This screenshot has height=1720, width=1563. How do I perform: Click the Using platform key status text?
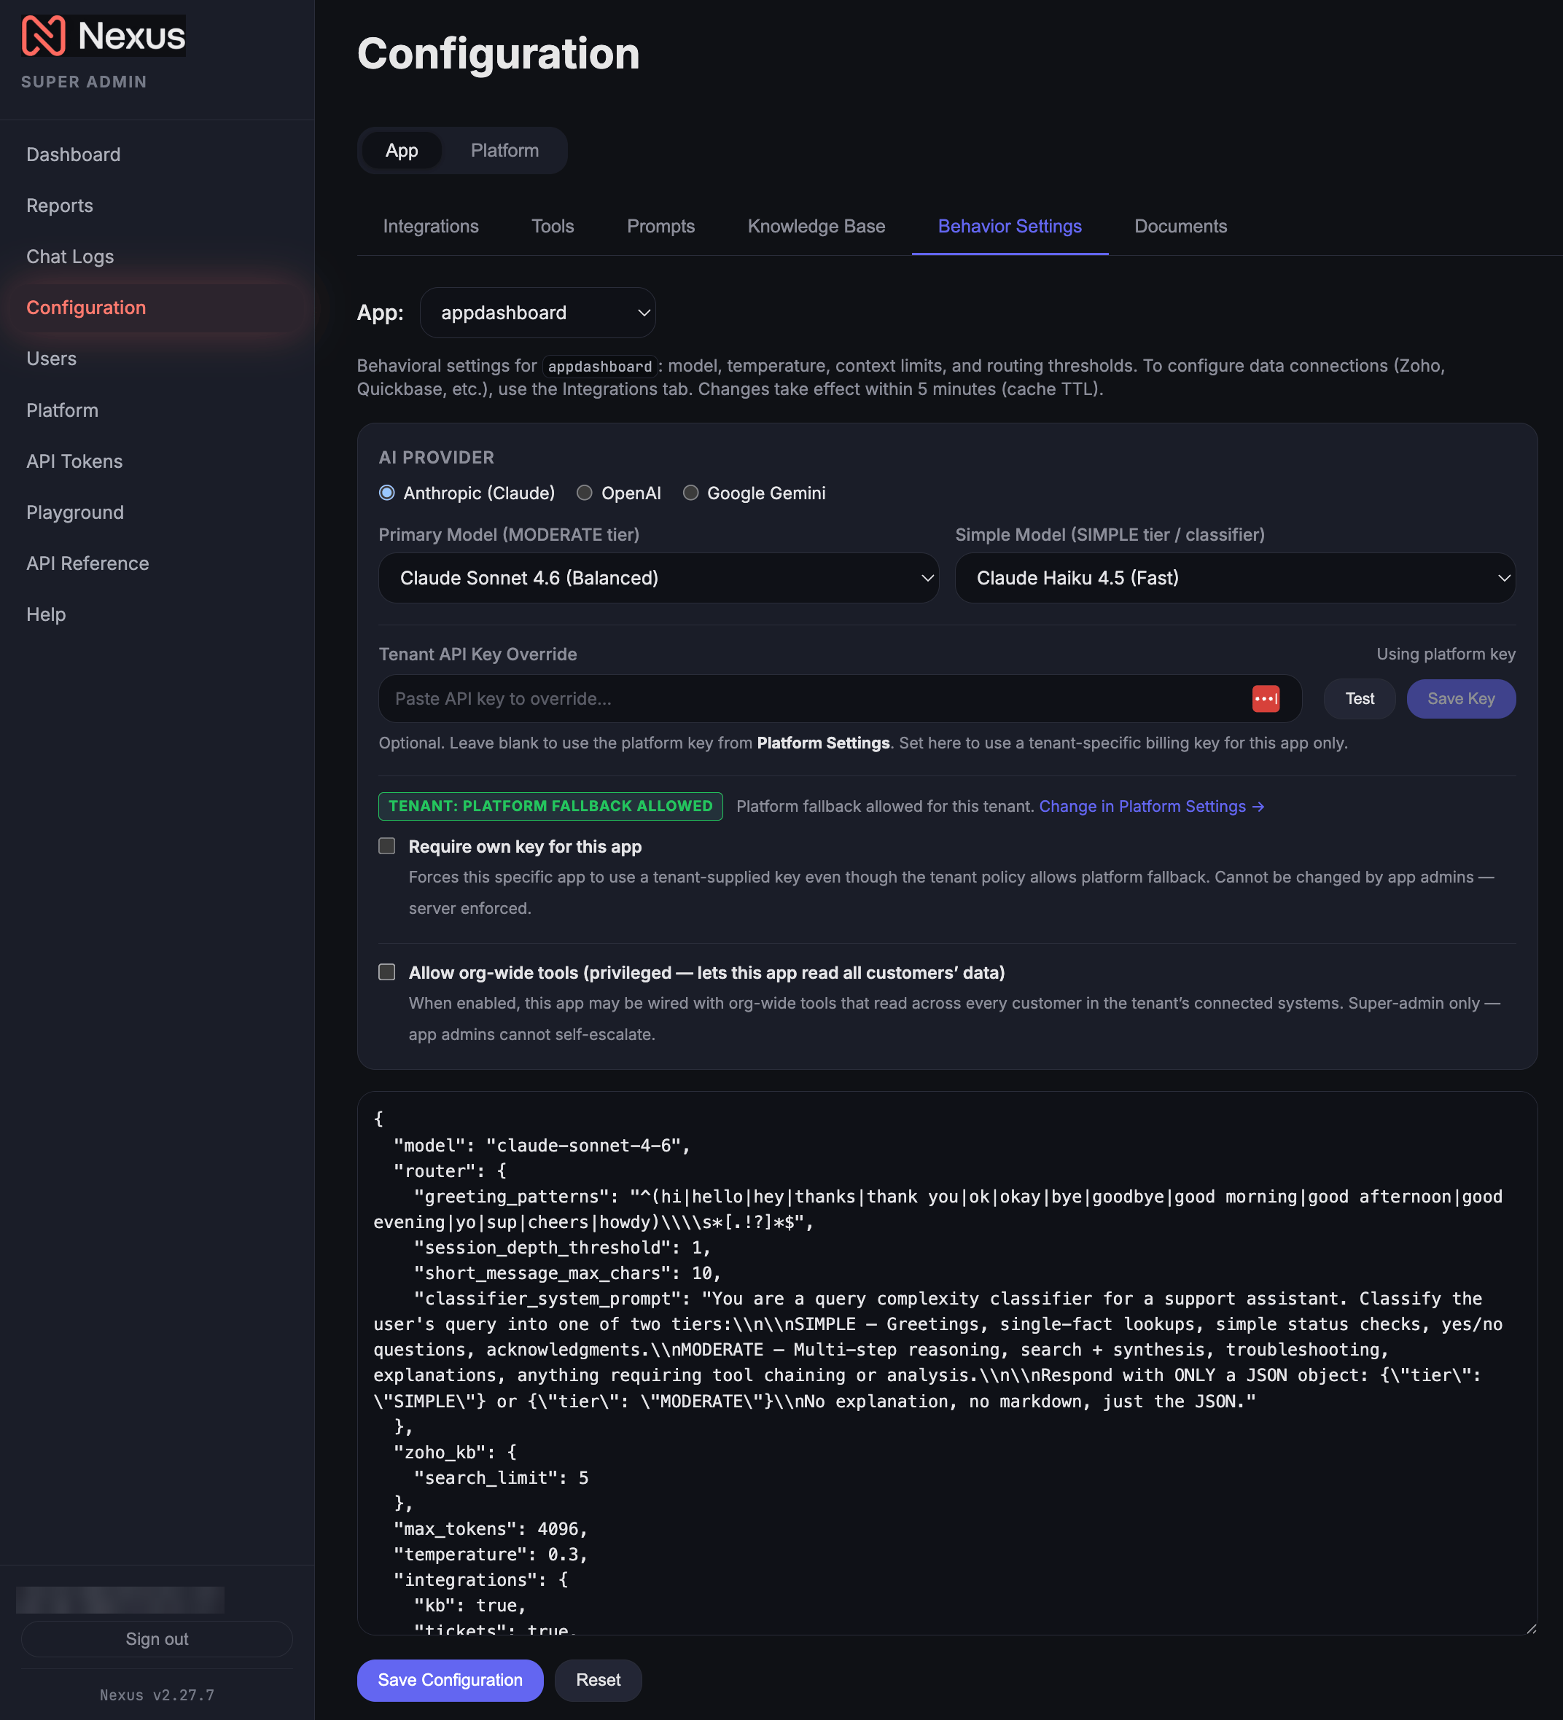coord(1445,654)
